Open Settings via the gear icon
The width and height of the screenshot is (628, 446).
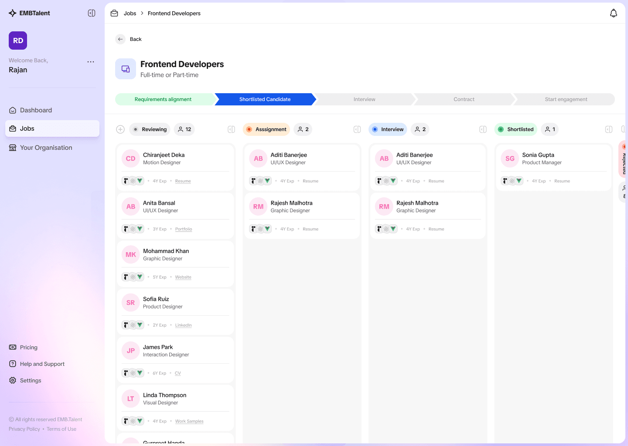pos(12,380)
